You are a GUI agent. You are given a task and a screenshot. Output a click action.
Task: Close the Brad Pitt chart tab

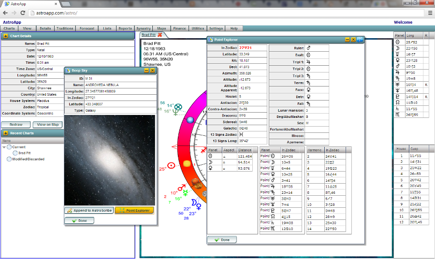coord(160,35)
